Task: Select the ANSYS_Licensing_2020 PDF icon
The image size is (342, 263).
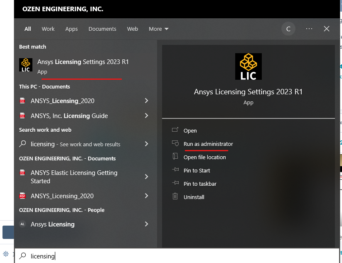Action: [x=22, y=101]
